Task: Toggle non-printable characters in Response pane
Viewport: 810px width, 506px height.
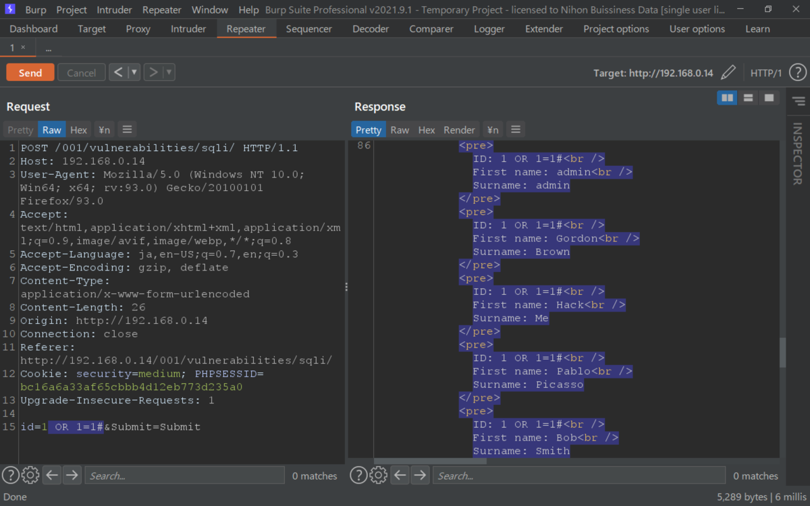Action: [493, 130]
